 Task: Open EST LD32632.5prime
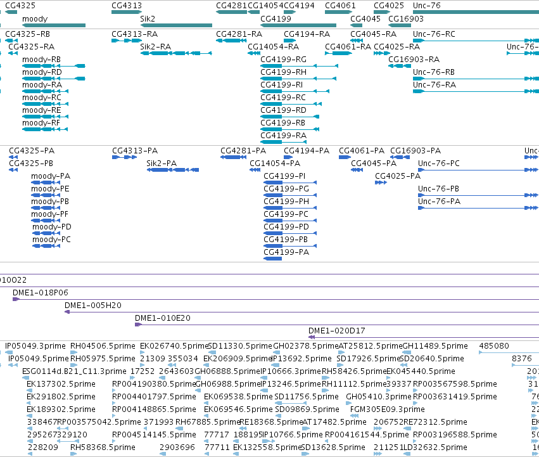click(x=407, y=454)
